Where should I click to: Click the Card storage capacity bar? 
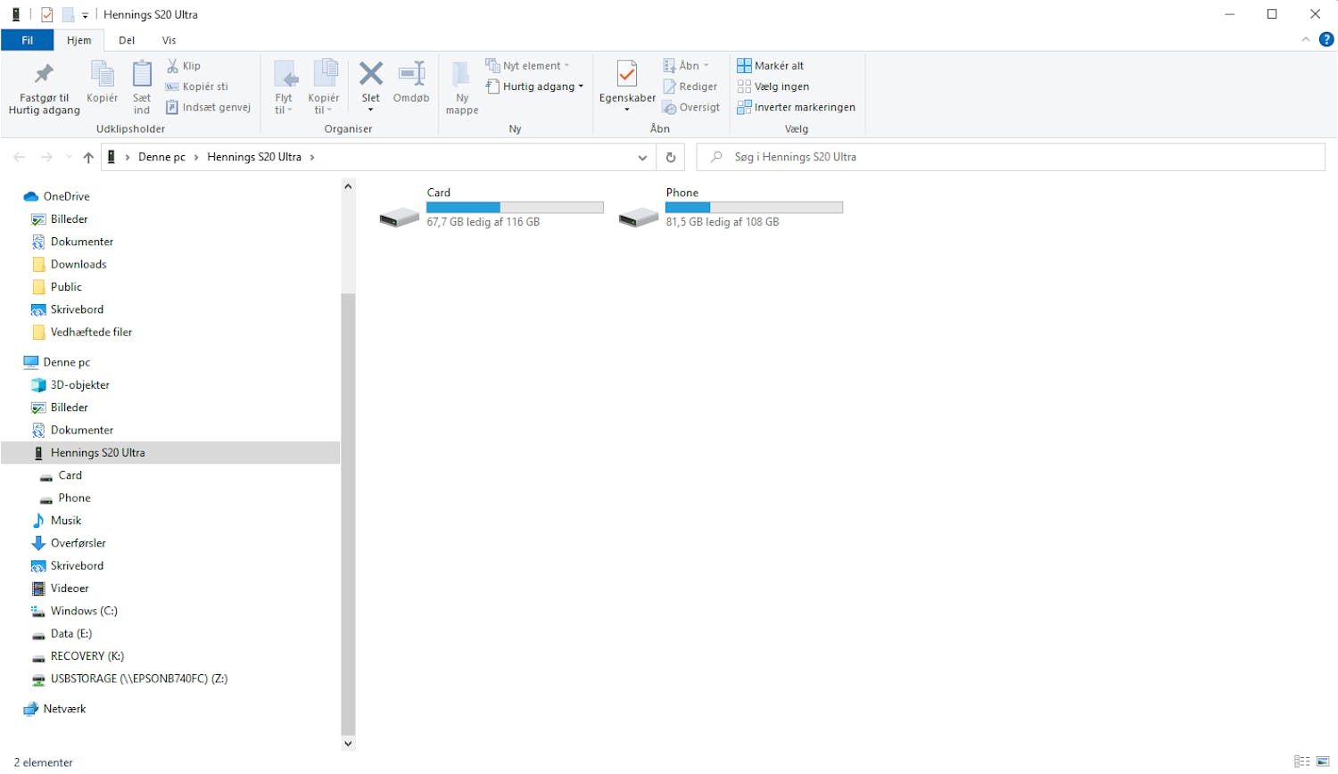[x=515, y=208]
